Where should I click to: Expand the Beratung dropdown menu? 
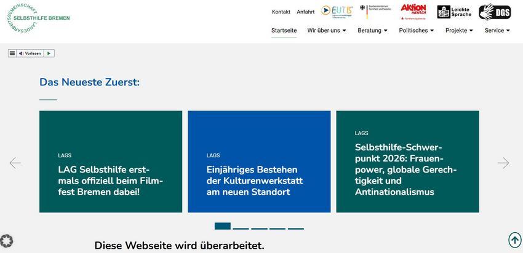pyautogui.click(x=372, y=30)
